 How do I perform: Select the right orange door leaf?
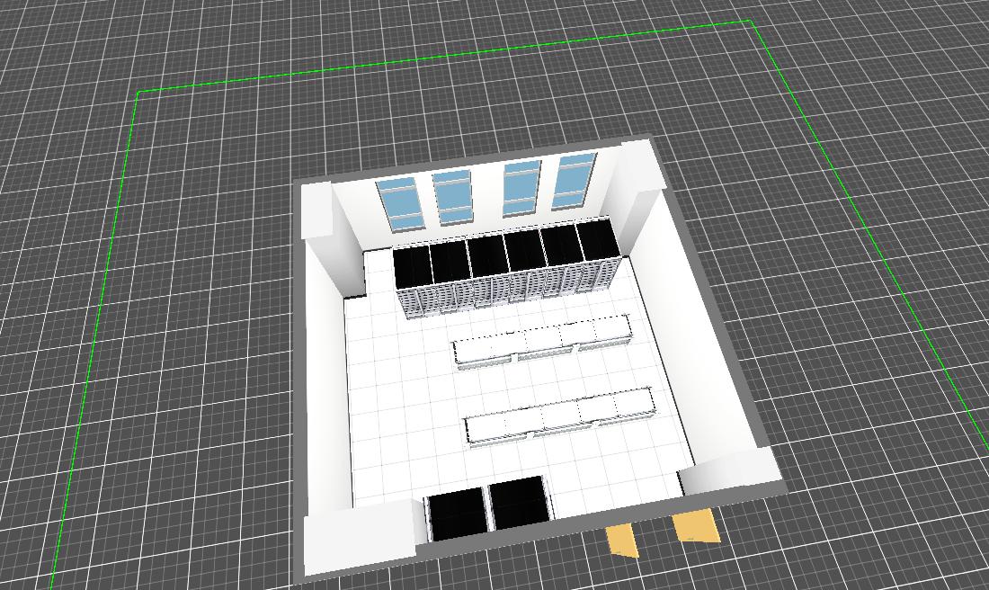pos(695,526)
